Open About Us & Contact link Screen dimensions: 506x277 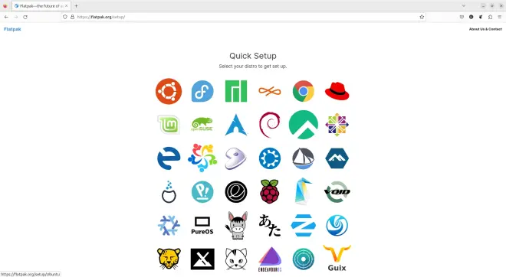485,29
